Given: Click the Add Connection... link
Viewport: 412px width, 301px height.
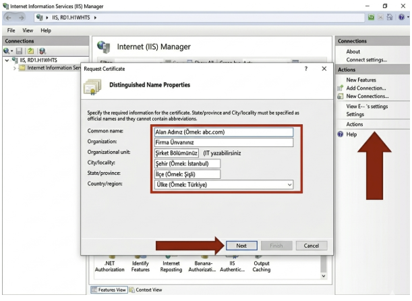Looking at the screenshot, I should [366, 88].
